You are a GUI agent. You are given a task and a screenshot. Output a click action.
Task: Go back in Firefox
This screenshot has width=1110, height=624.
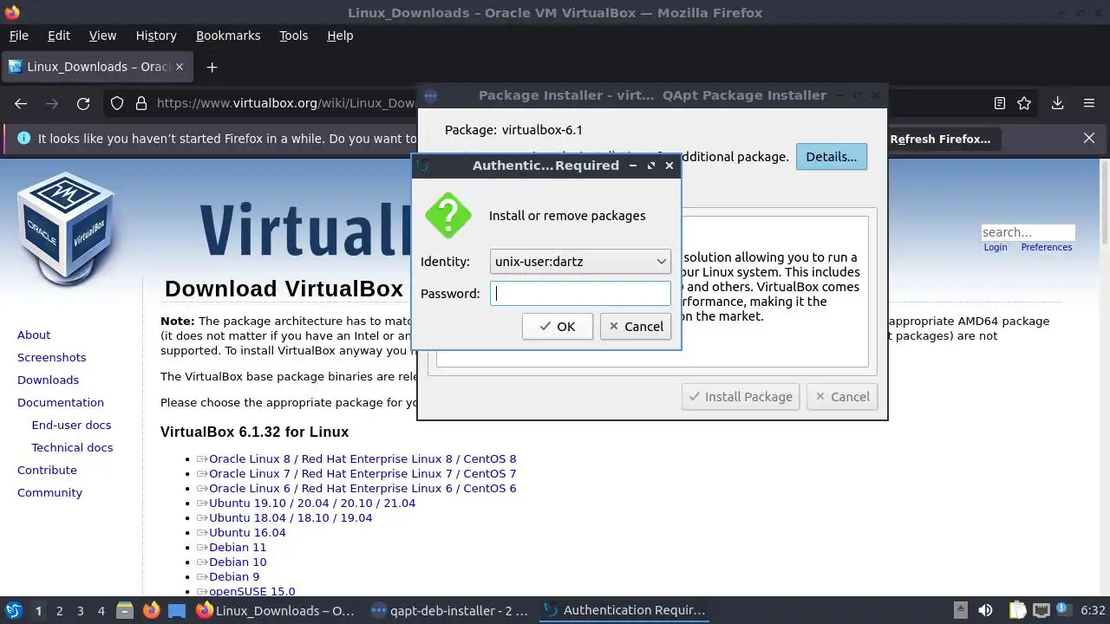pyautogui.click(x=21, y=103)
